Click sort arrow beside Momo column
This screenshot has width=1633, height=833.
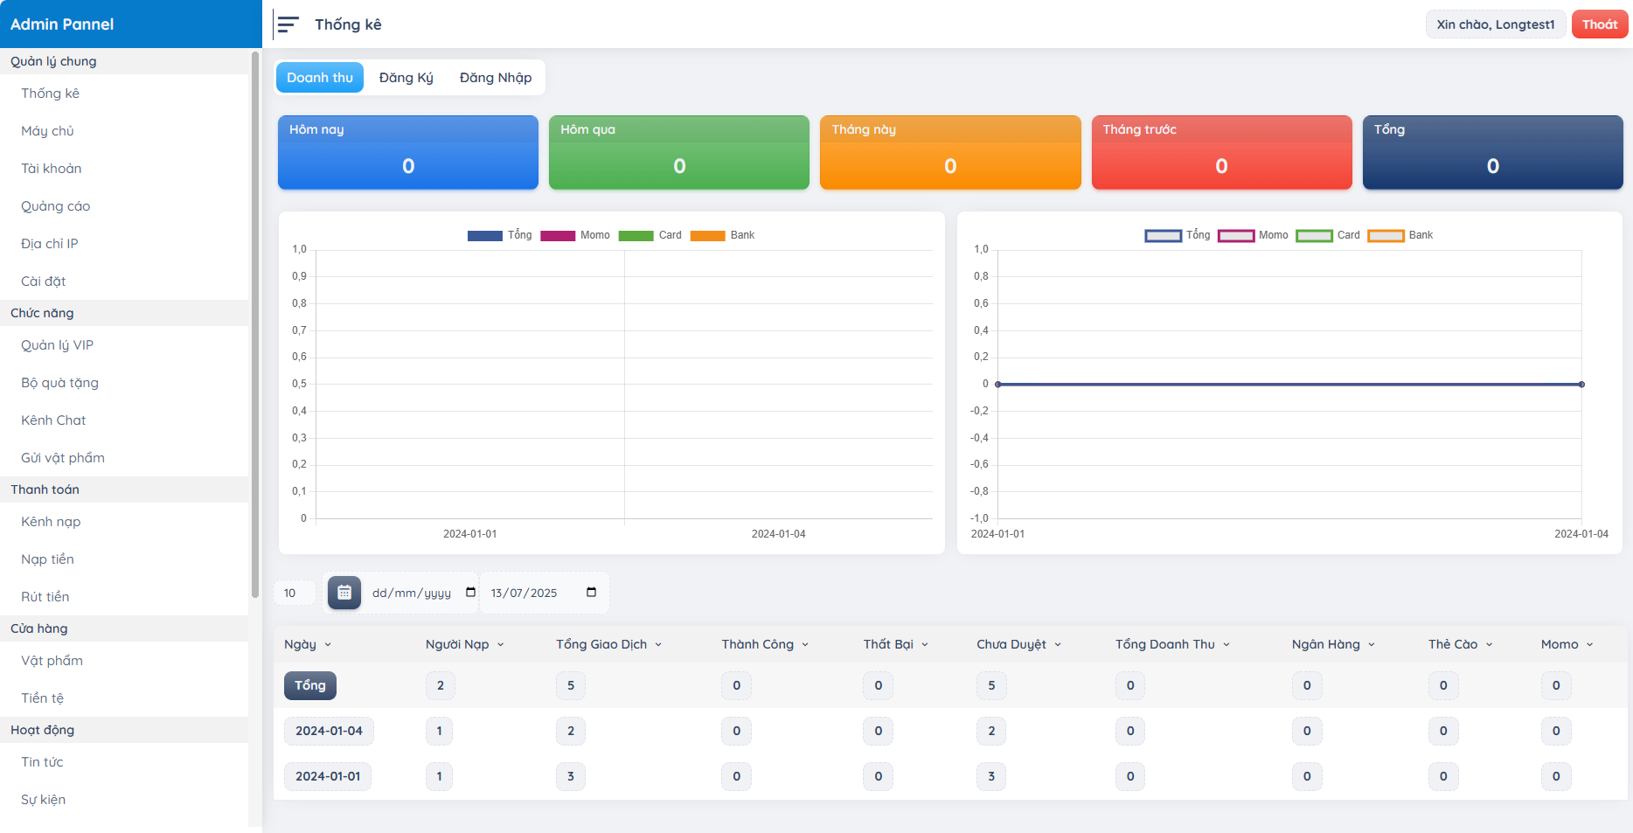point(1589,645)
